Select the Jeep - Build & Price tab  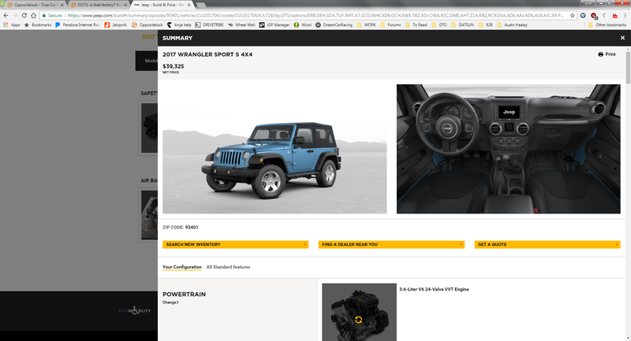pyautogui.click(x=162, y=5)
